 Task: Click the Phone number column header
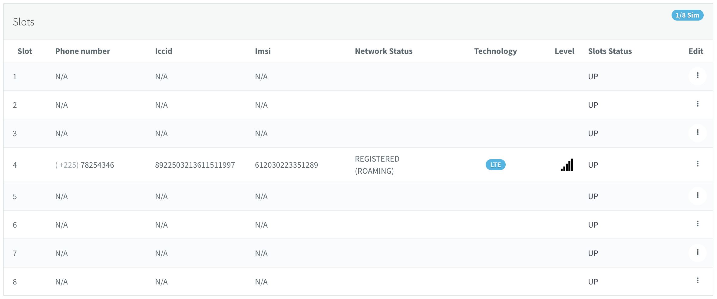83,51
